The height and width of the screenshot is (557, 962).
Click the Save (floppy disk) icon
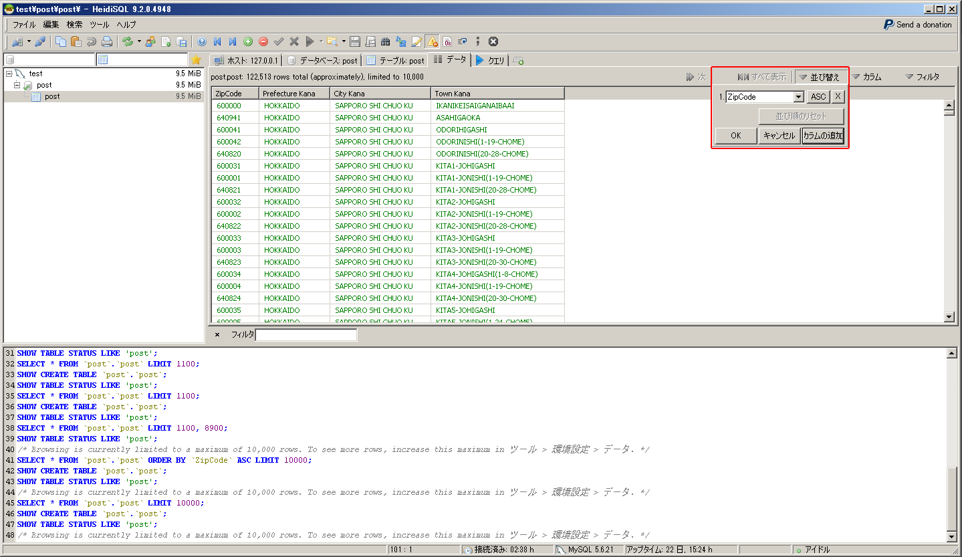click(355, 41)
